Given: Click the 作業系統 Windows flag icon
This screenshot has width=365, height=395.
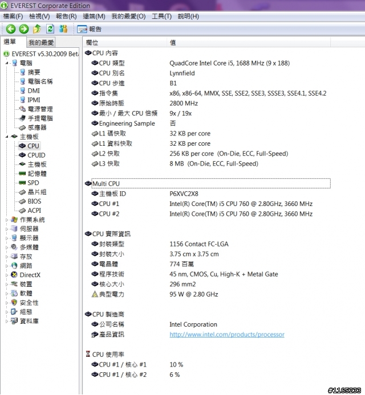Looking at the screenshot, I should point(14,220).
